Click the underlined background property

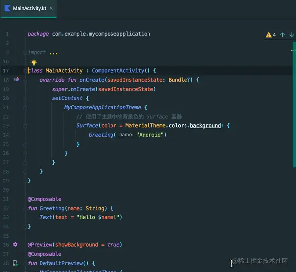point(205,126)
